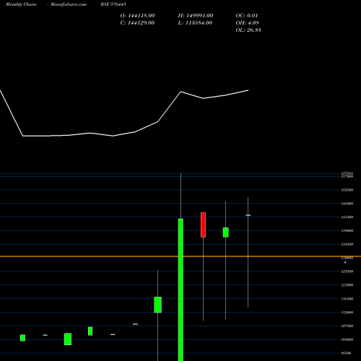Click the red bearish candle body

[204, 225]
